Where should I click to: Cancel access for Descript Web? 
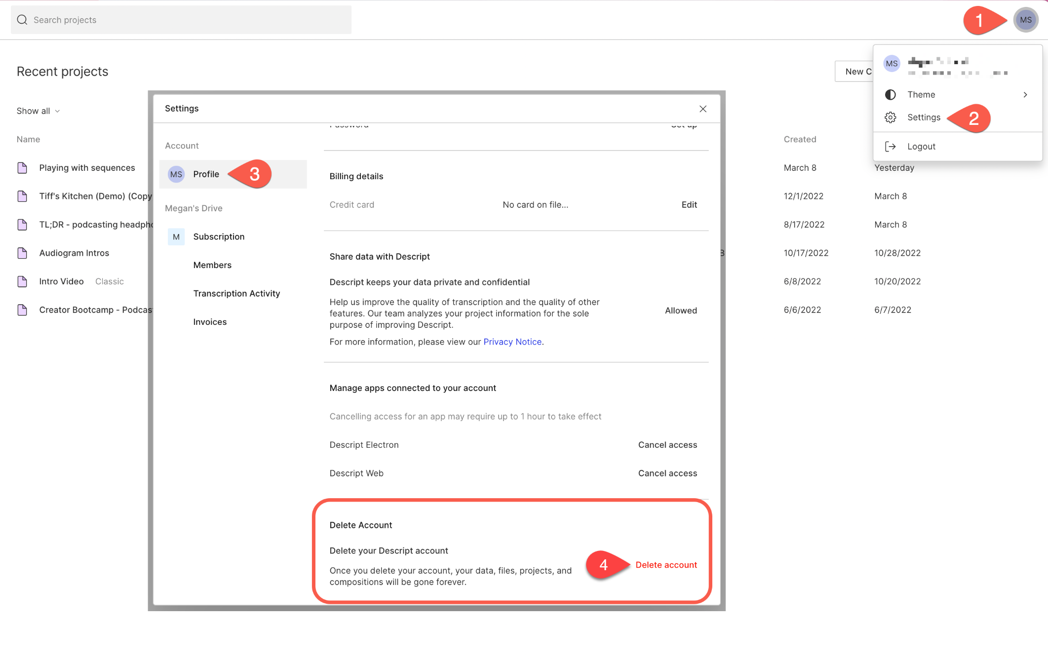pos(667,473)
